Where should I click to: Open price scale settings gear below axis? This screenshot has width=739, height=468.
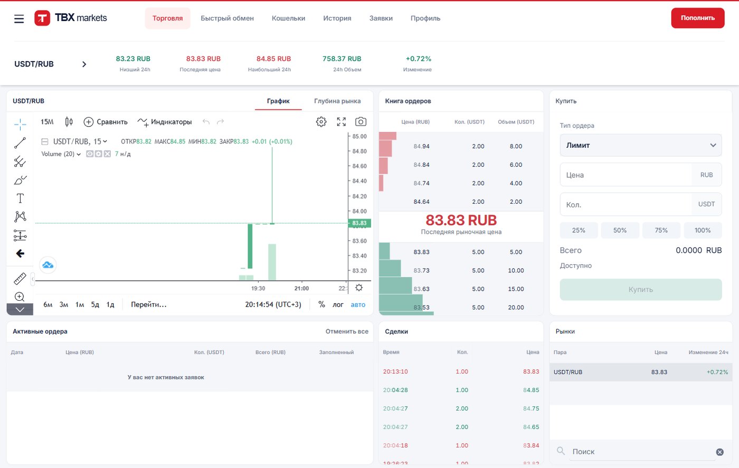(359, 288)
